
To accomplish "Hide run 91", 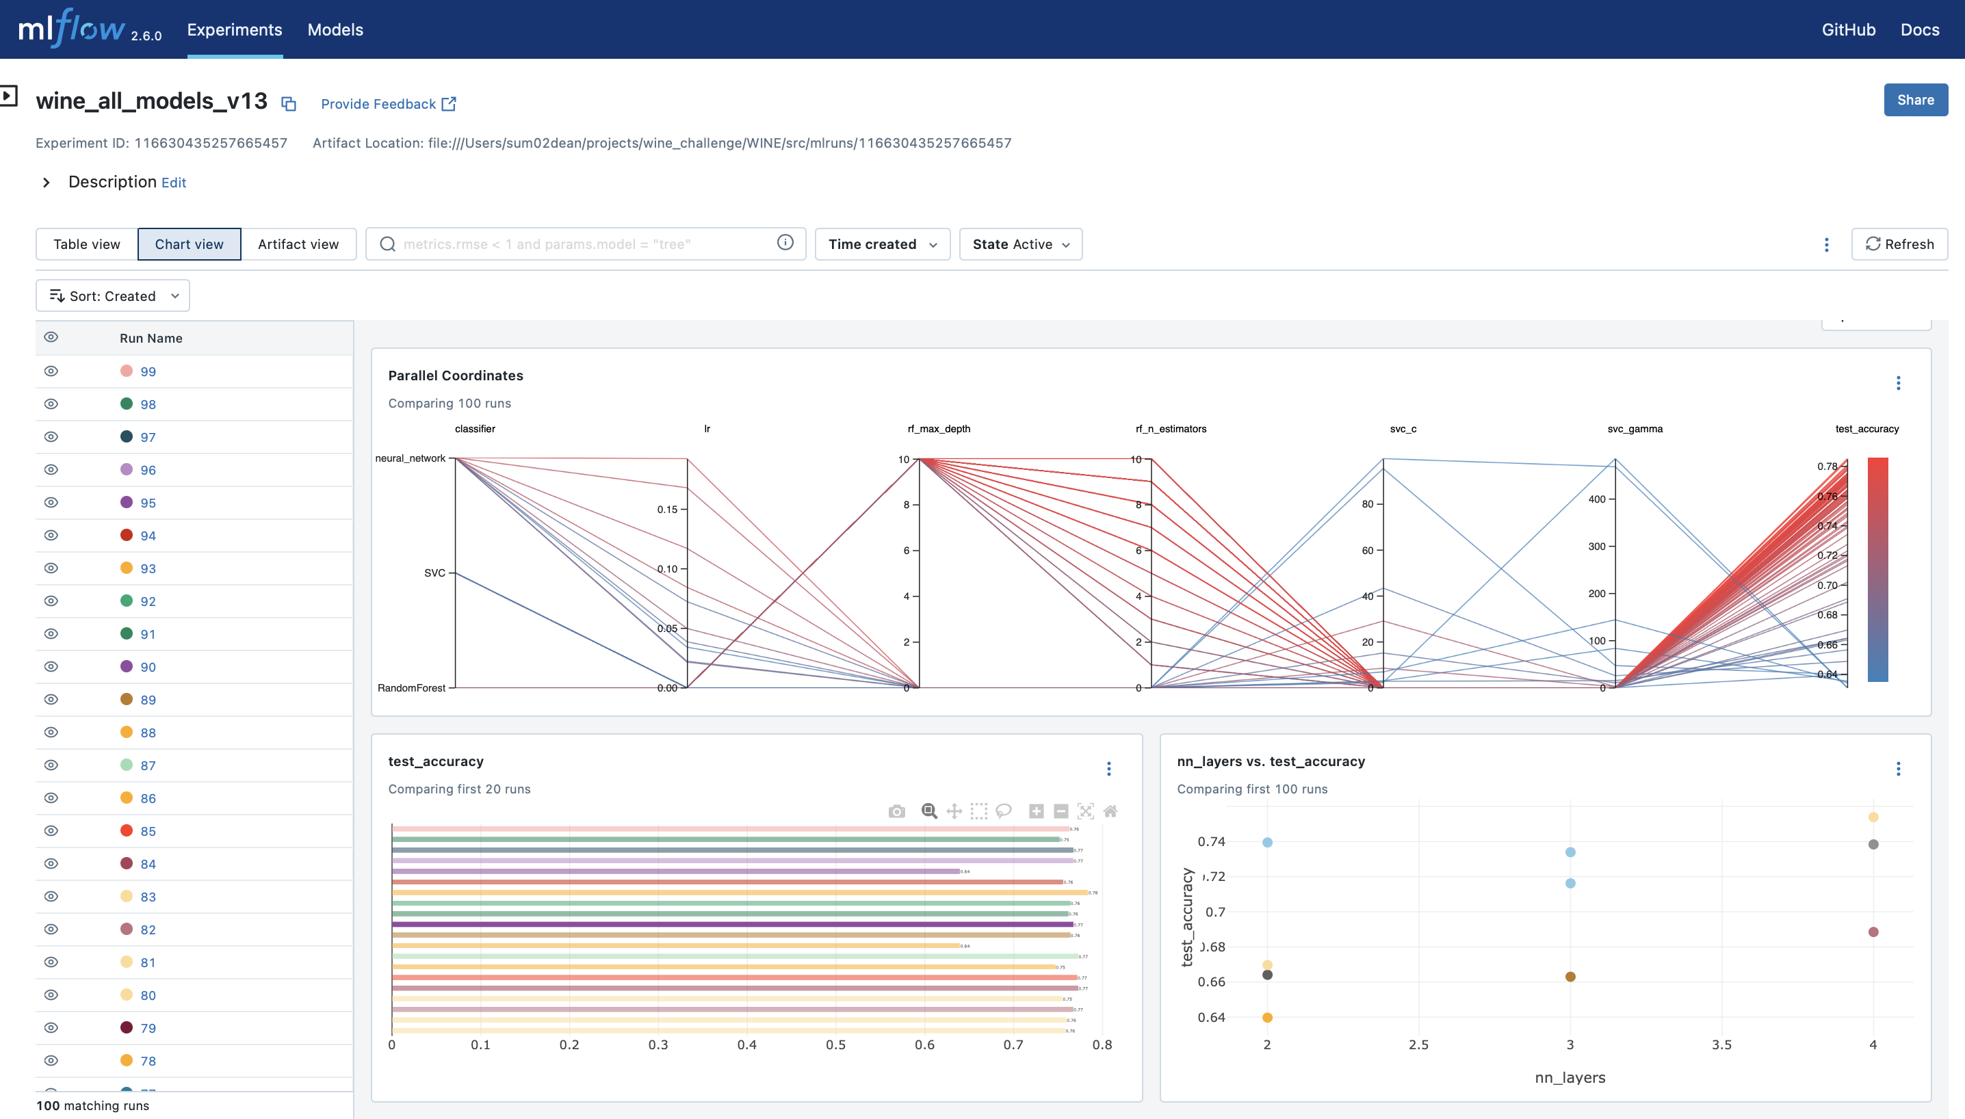I will click(51, 634).
